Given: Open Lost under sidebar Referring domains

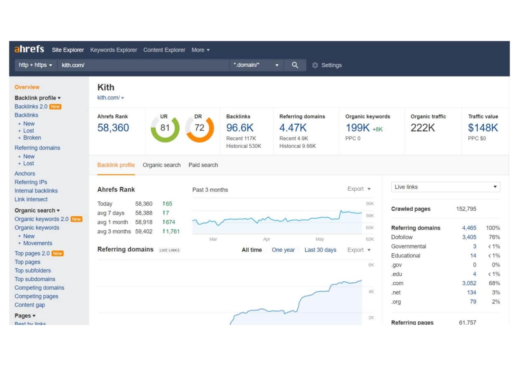Looking at the screenshot, I should 29,163.
